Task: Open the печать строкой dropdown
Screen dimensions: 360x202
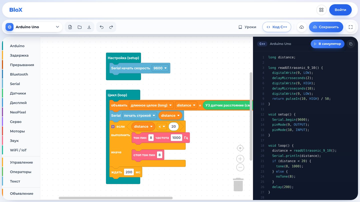Action: point(139,115)
